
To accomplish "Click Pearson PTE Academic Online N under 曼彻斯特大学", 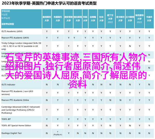I will pyautogui.click(x=47, y=100).
